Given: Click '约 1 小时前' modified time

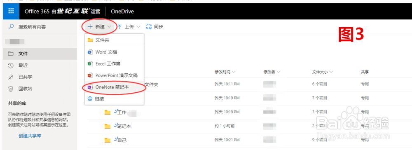Looking at the screenshot, I should (225, 126).
